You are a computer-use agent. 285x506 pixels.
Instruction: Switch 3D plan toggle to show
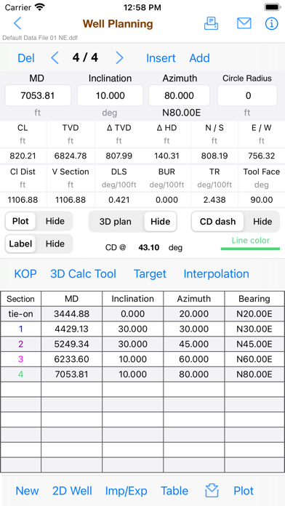click(x=115, y=222)
